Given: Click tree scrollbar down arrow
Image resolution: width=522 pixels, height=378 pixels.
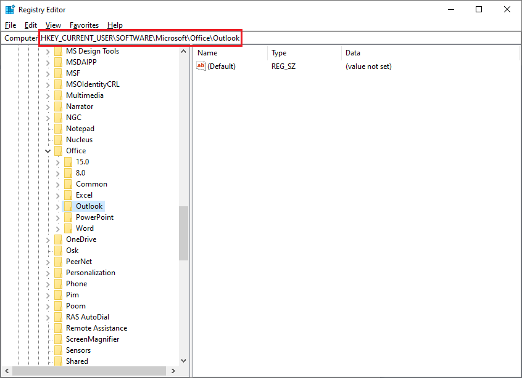Looking at the screenshot, I should click(x=183, y=361).
